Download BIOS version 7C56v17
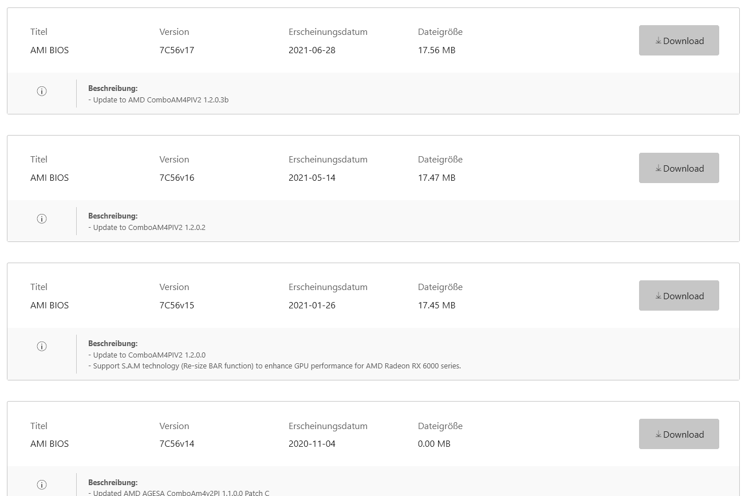The width and height of the screenshot is (753, 496). 679,41
